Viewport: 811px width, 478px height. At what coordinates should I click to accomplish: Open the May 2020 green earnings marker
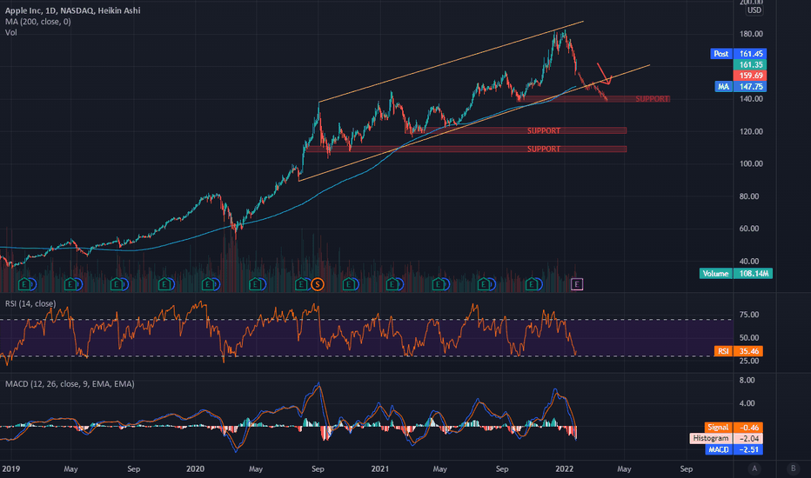254,284
